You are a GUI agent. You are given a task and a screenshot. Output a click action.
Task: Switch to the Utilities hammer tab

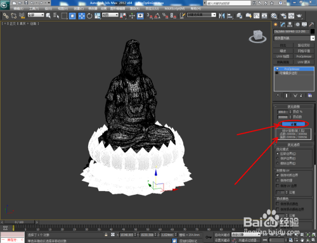click(311, 25)
